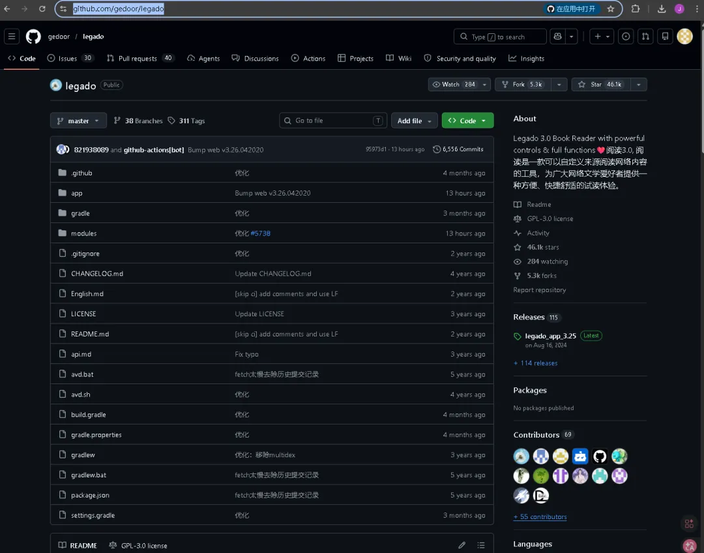704x553 pixels.
Task: Open the GitHub hamburger navigation menu
Action: (12, 37)
